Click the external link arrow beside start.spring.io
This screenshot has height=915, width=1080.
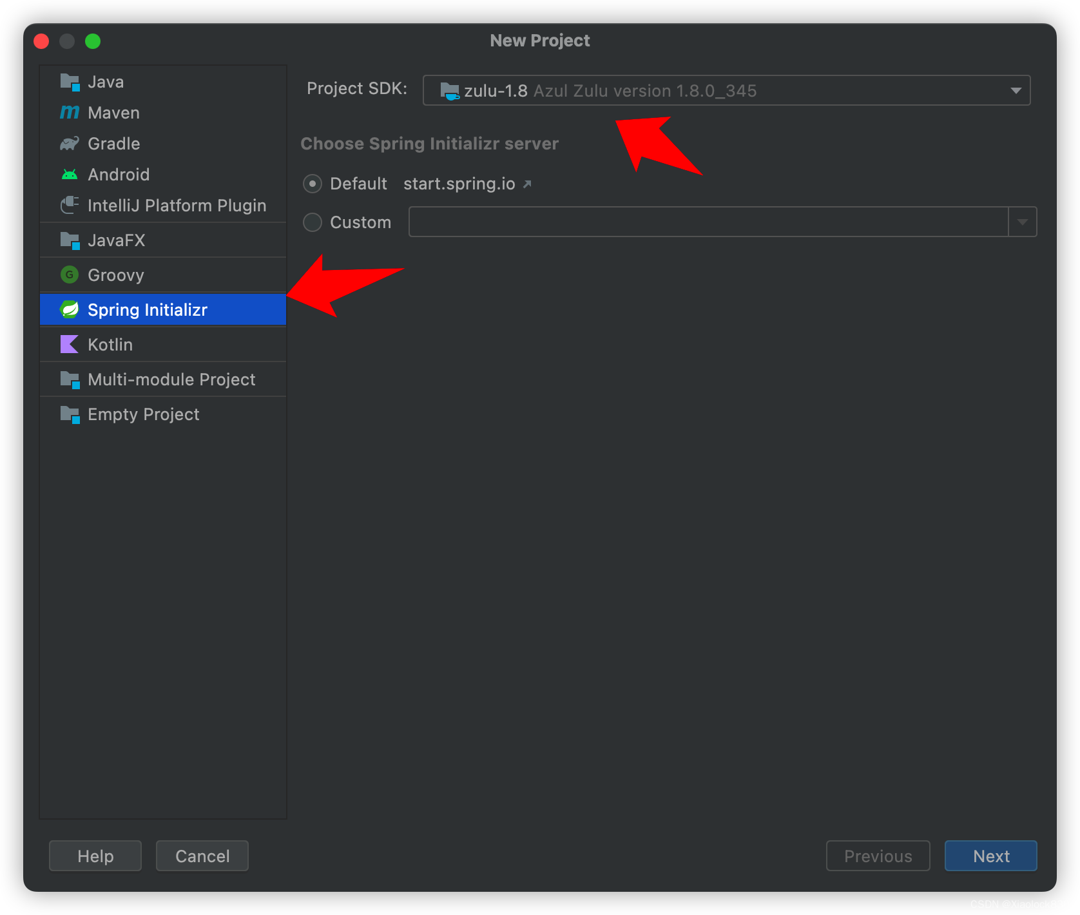(527, 184)
